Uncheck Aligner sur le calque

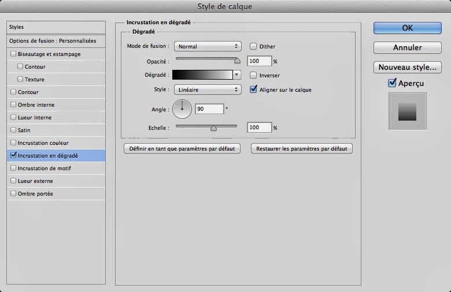click(253, 89)
